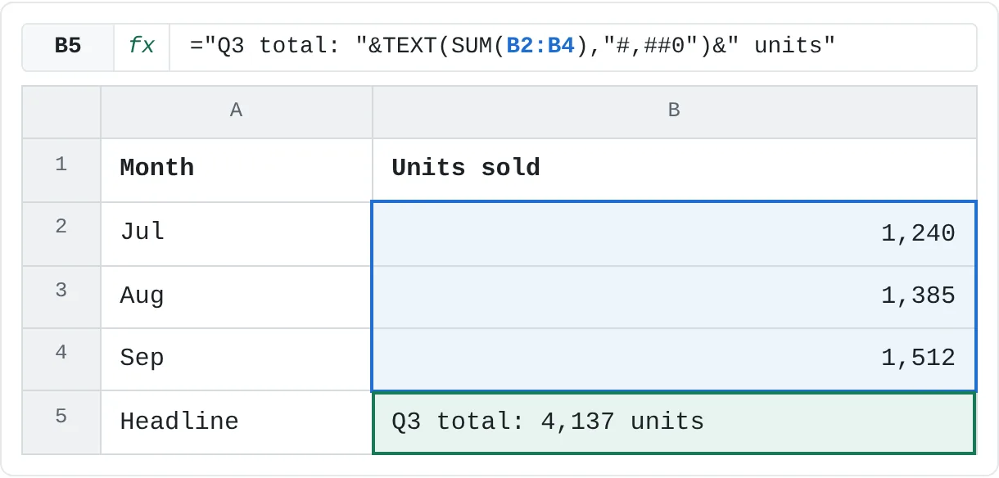The height and width of the screenshot is (478, 999).
Task: Select the cell with value 1,385
Action: coord(675,297)
